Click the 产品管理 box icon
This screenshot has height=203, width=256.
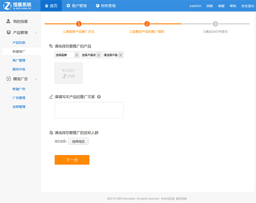[x=8, y=32]
